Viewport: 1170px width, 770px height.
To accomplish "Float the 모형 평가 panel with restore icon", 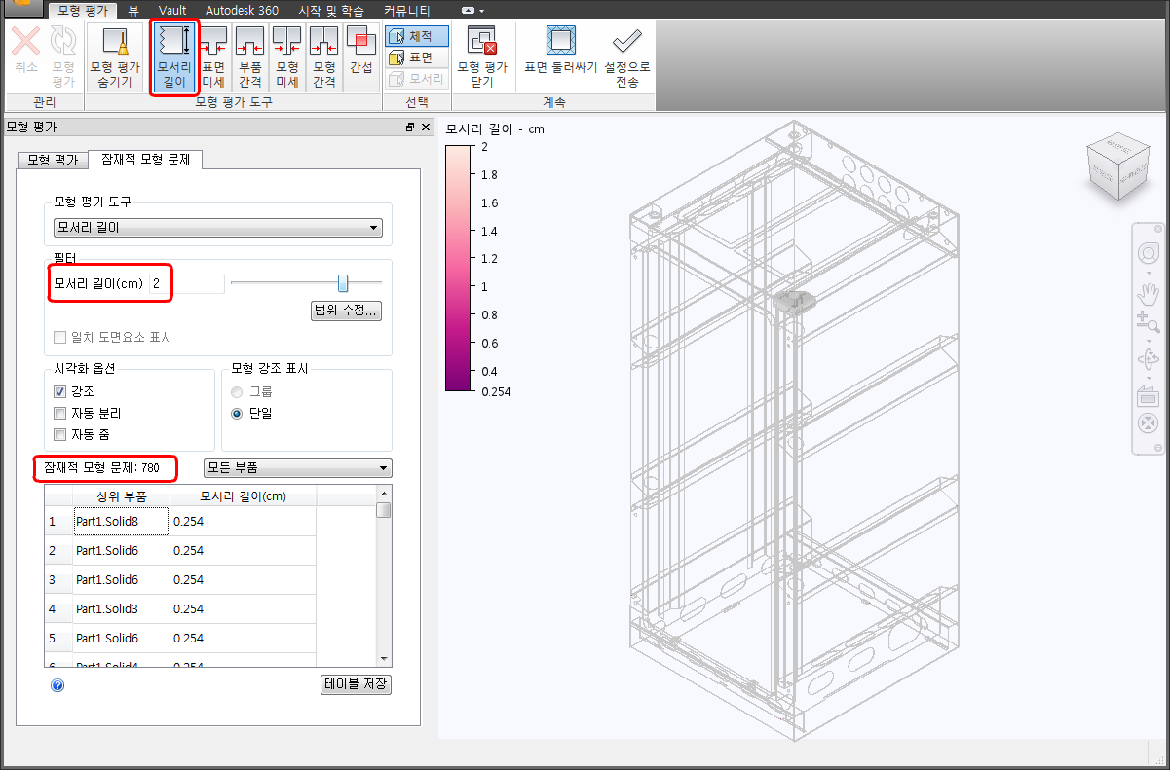I will click(x=410, y=128).
